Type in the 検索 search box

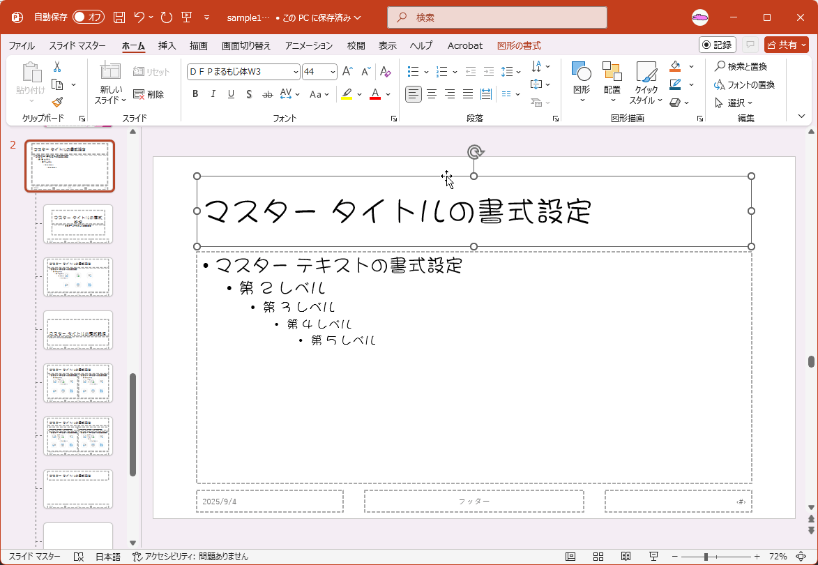tap(497, 17)
